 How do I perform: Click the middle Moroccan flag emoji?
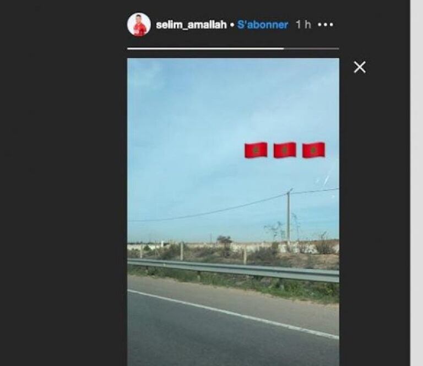[x=285, y=150]
